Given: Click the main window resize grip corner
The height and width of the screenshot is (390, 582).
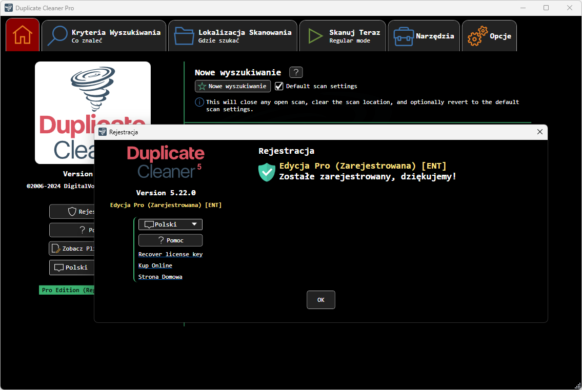Looking at the screenshot, I should pos(577,385).
